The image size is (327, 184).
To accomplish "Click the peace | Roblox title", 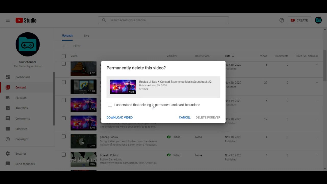I will tap(109, 137).
